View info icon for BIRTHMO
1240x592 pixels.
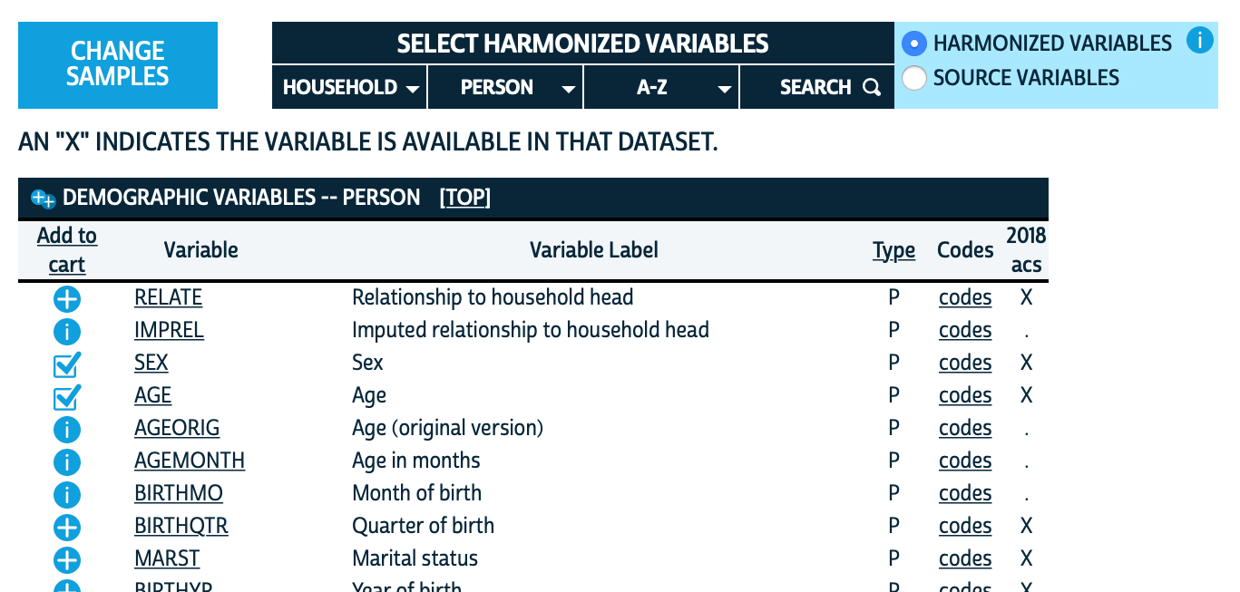click(x=67, y=495)
